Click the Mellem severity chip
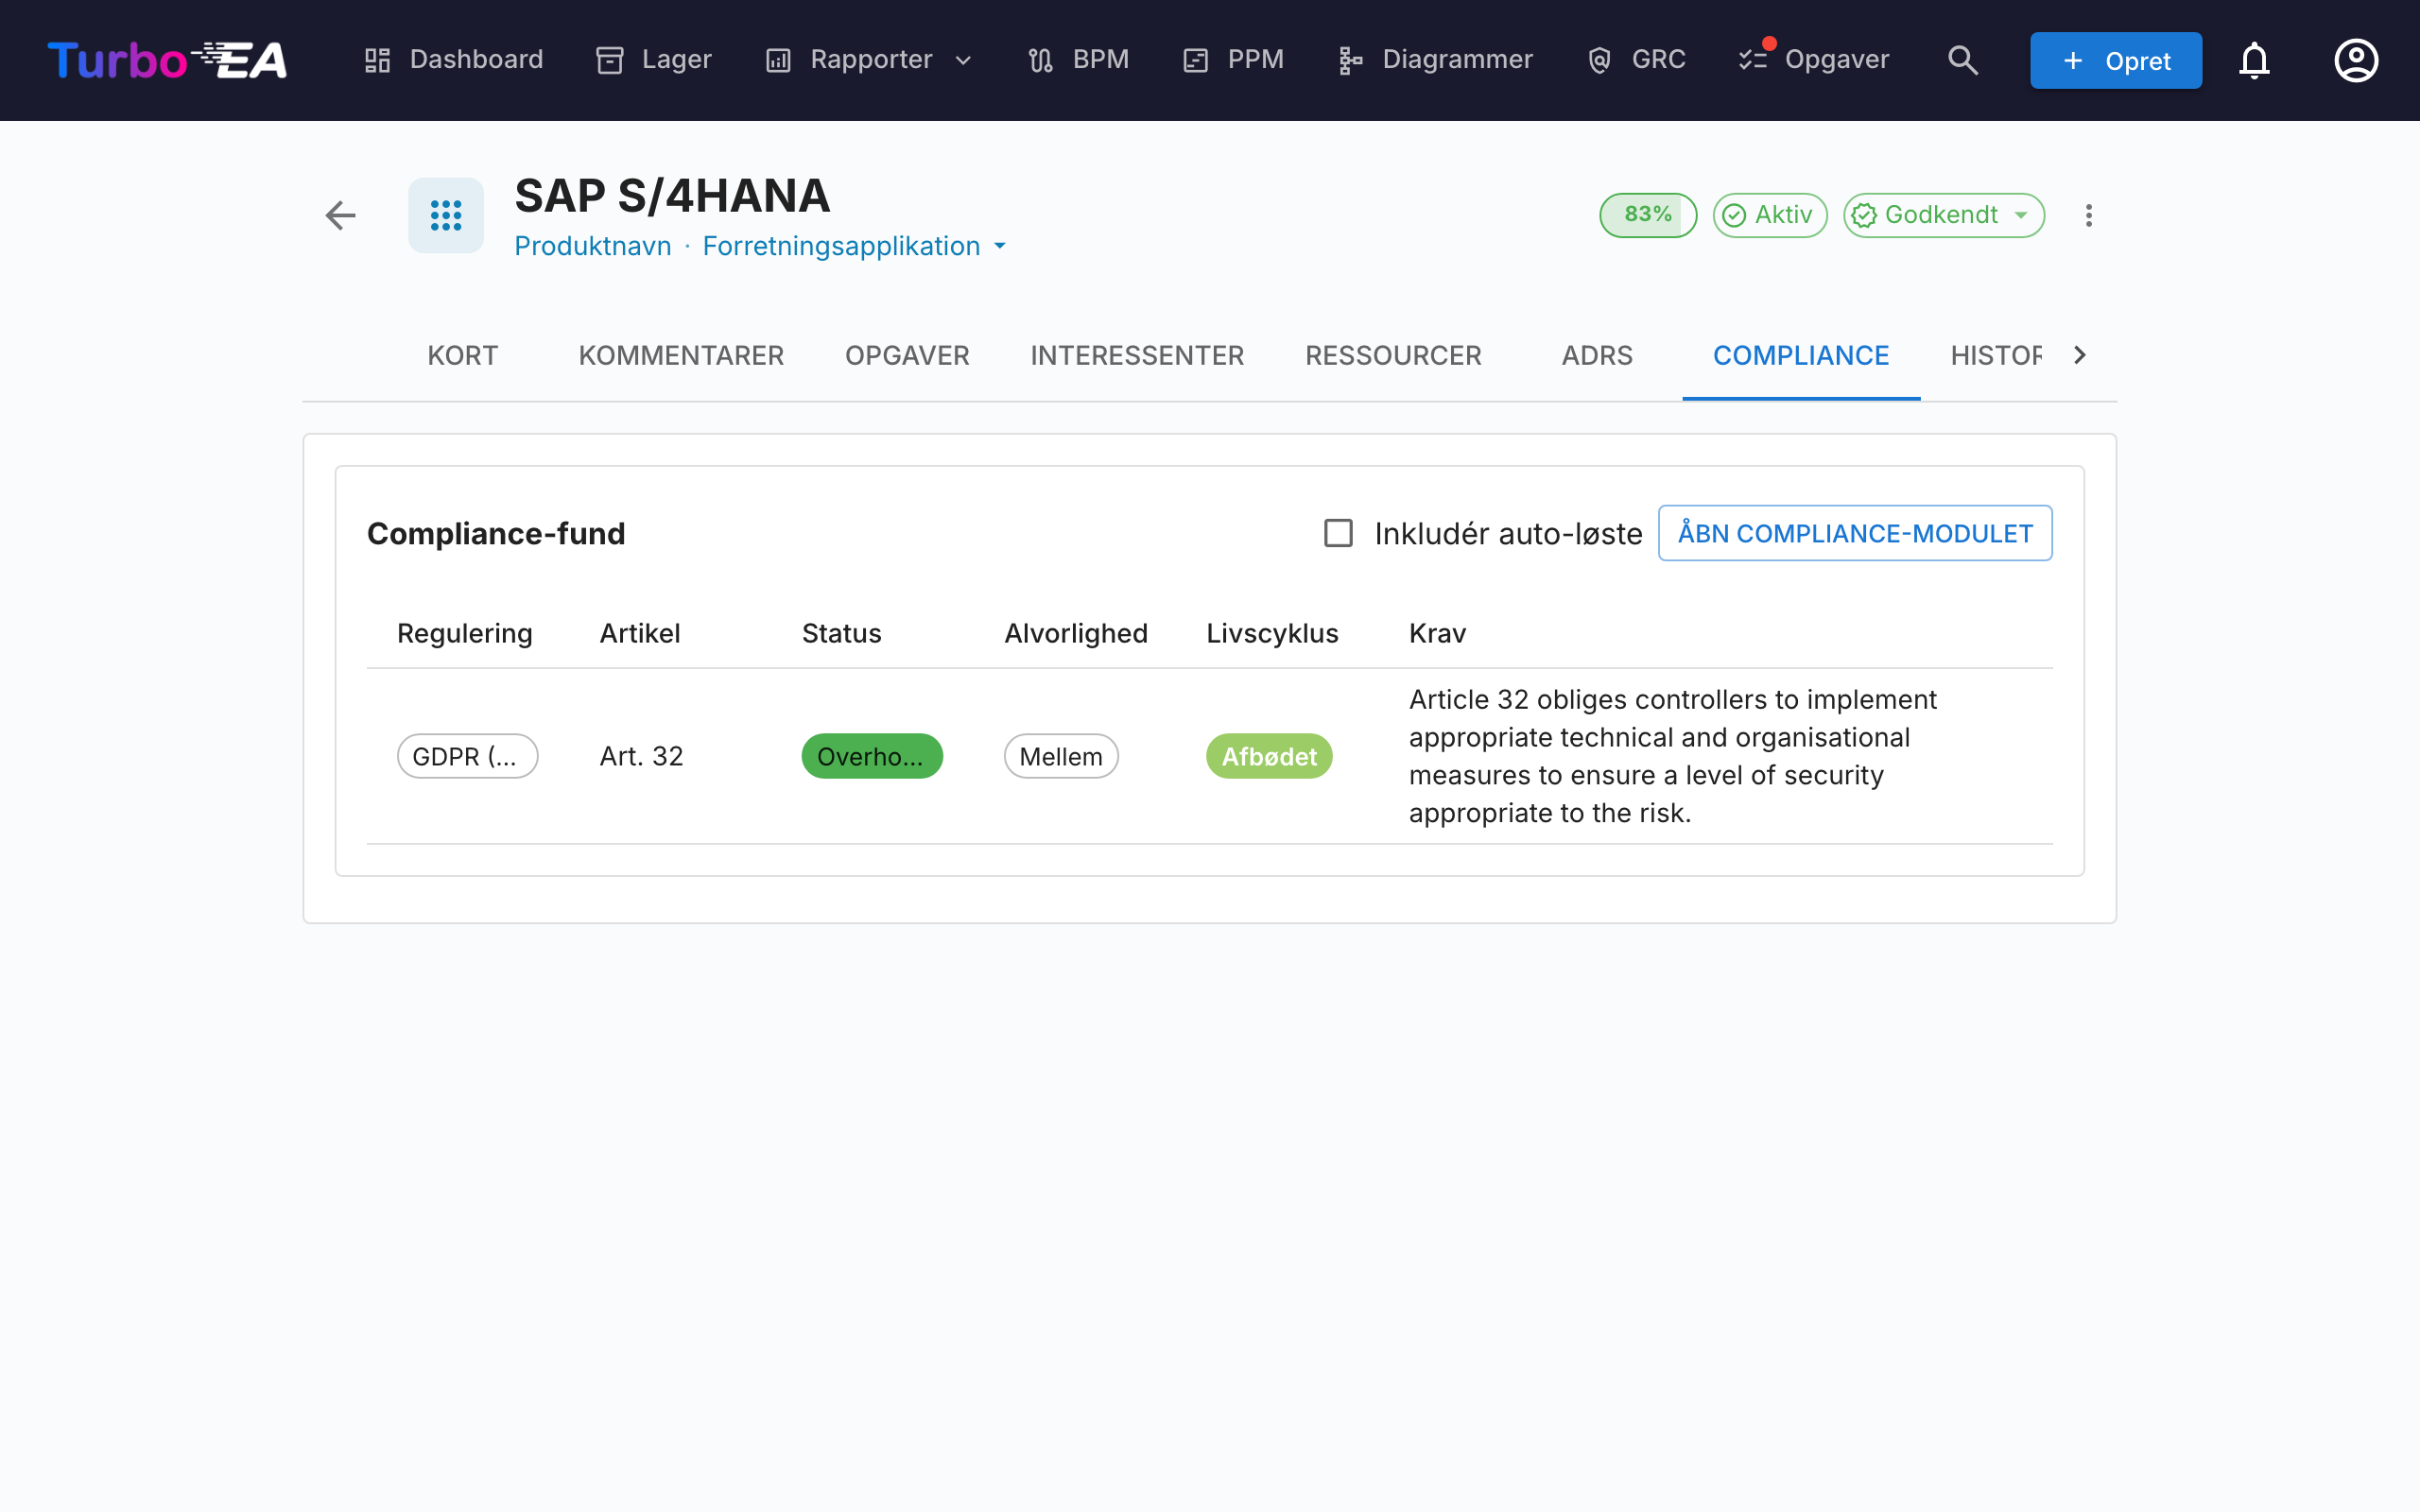Image resolution: width=2420 pixels, height=1512 pixels. pyautogui.click(x=1061, y=756)
